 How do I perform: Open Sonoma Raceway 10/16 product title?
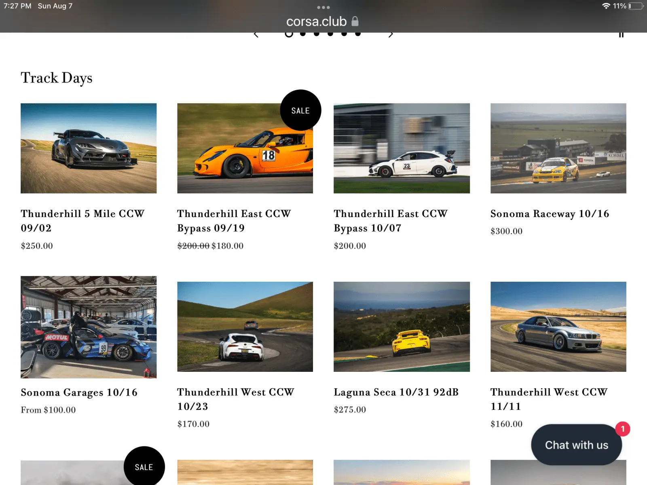pyautogui.click(x=550, y=214)
